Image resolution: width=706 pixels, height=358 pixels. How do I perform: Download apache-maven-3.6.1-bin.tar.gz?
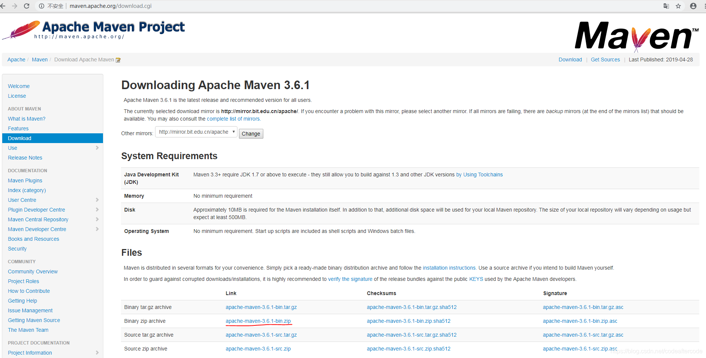tap(261, 307)
